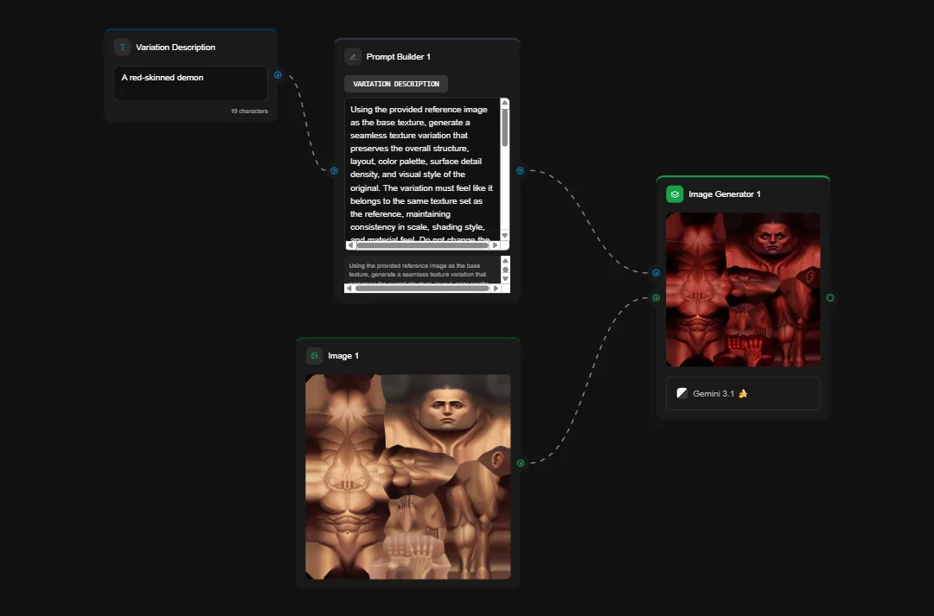This screenshot has height=616, width=934.
Task: Open the Gemini 3.1 model selector
Action: pos(743,393)
